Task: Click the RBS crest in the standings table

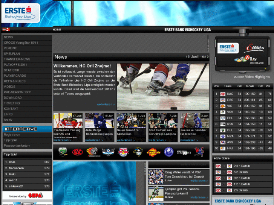Action: click(223, 100)
